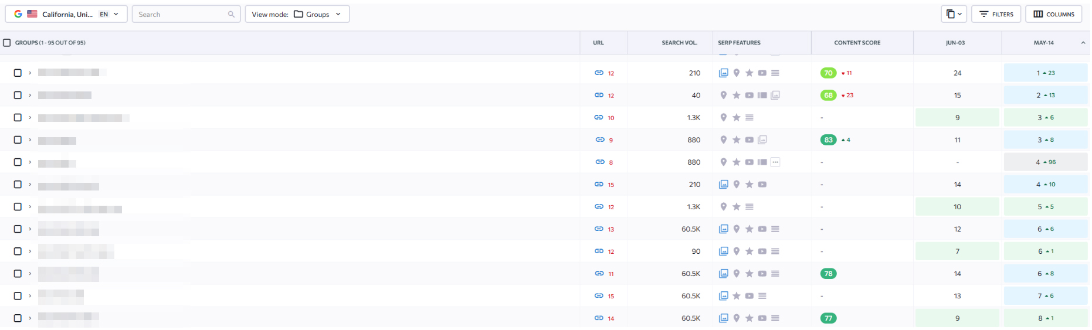Image resolution: width=1092 pixels, height=330 pixels.
Task: Sort by the MAY-14 column header
Action: click(1043, 43)
